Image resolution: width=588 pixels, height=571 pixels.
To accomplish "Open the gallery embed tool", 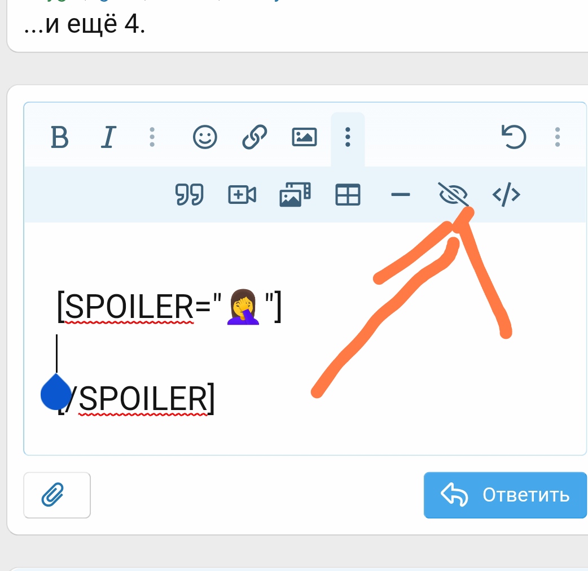I will pyautogui.click(x=295, y=195).
